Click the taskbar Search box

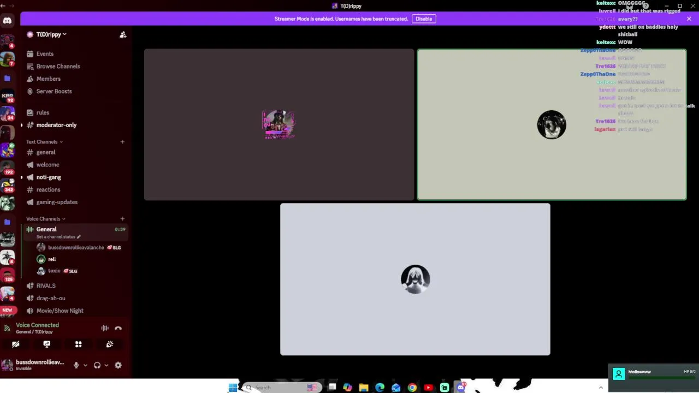(x=281, y=388)
